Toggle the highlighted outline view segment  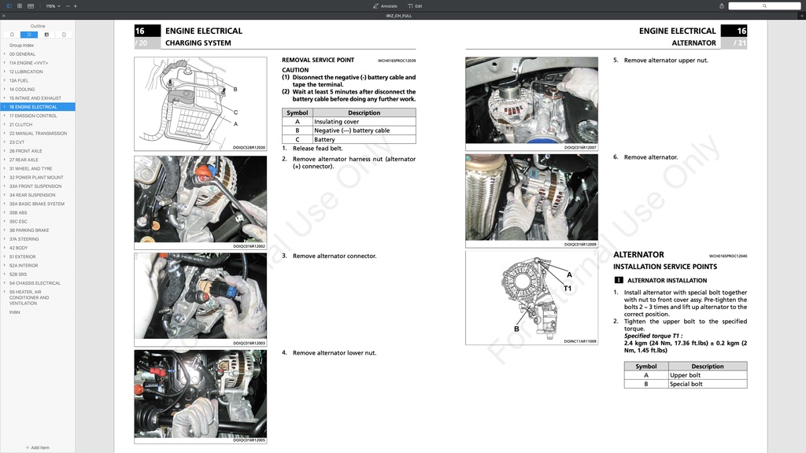click(29, 35)
